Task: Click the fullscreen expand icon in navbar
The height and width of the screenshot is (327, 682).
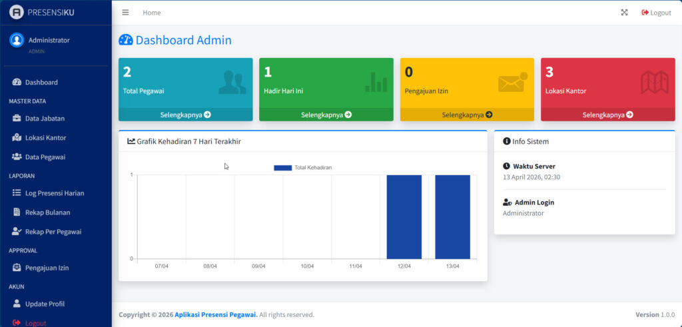Action: coord(624,13)
